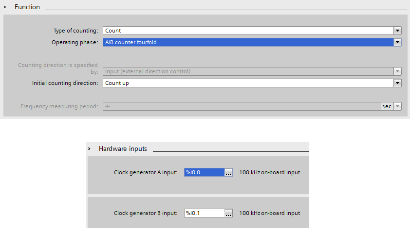410x248 pixels.
Task: Click the Clock generator A input label
Action: [x=146, y=172]
